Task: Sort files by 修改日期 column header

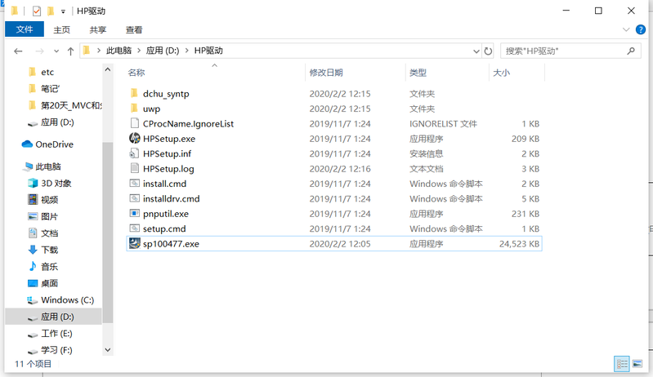Action: point(326,73)
